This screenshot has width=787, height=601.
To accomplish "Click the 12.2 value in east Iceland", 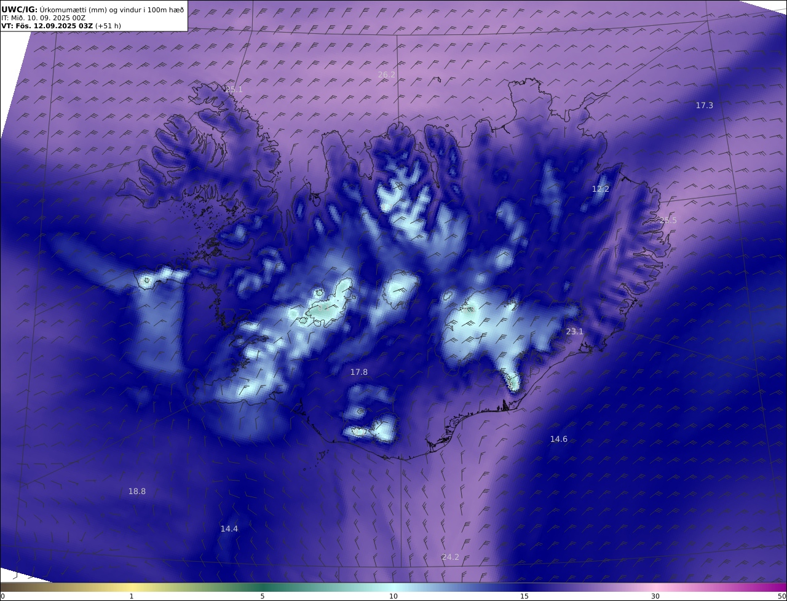I will click(601, 189).
